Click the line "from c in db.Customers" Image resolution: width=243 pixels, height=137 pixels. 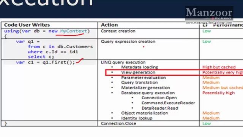(x=60, y=46)
